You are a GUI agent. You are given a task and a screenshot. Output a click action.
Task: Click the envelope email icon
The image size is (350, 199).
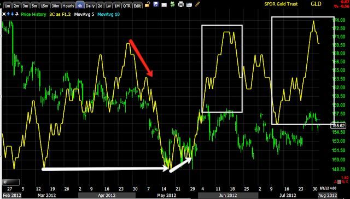[164, 5]
